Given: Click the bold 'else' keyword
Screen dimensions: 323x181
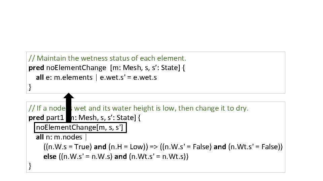Looking at the screenshot, I should (50, 157).
